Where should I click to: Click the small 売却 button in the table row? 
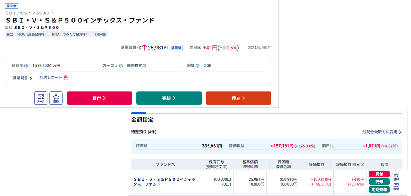379,182
